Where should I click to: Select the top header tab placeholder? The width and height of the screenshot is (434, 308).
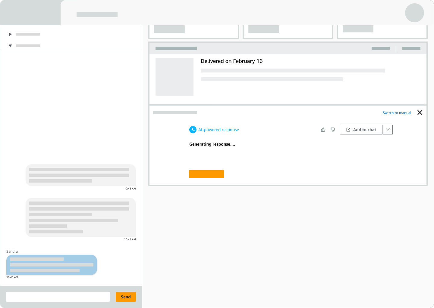97,14
